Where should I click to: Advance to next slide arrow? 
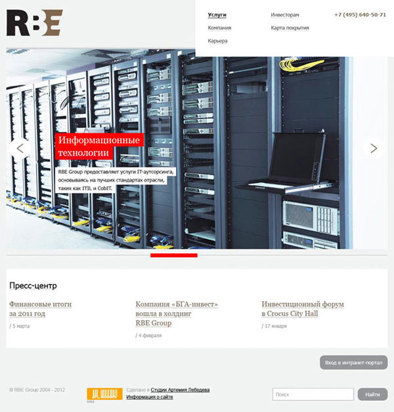(x=374, y=148)
